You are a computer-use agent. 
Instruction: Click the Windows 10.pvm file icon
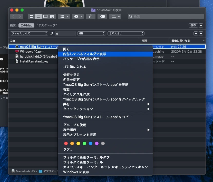pos(17,52)
